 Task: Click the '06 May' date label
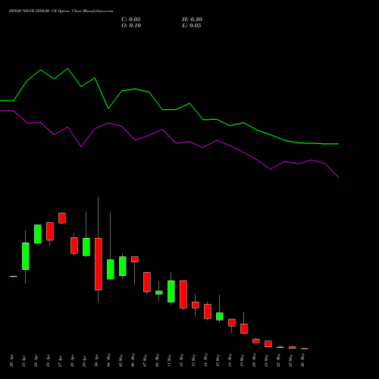point(133,360)
